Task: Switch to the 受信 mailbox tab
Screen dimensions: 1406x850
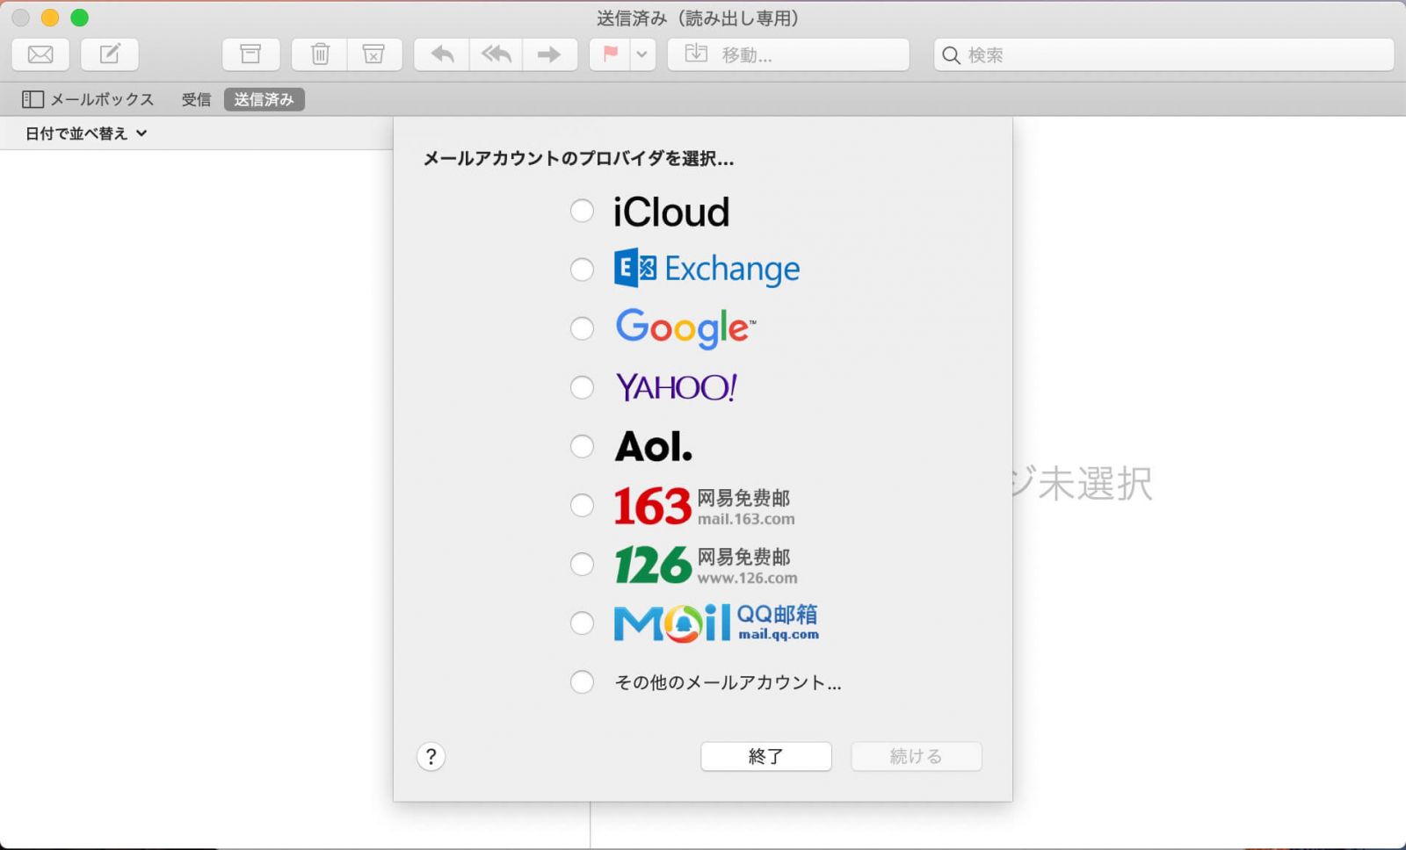Action: point(196,98)
